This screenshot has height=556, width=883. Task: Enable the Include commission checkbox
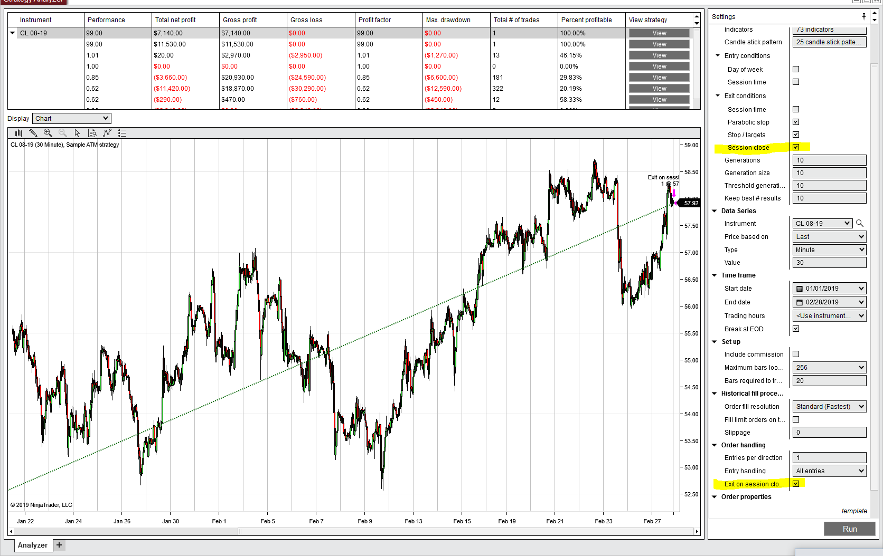click(796, 354)
